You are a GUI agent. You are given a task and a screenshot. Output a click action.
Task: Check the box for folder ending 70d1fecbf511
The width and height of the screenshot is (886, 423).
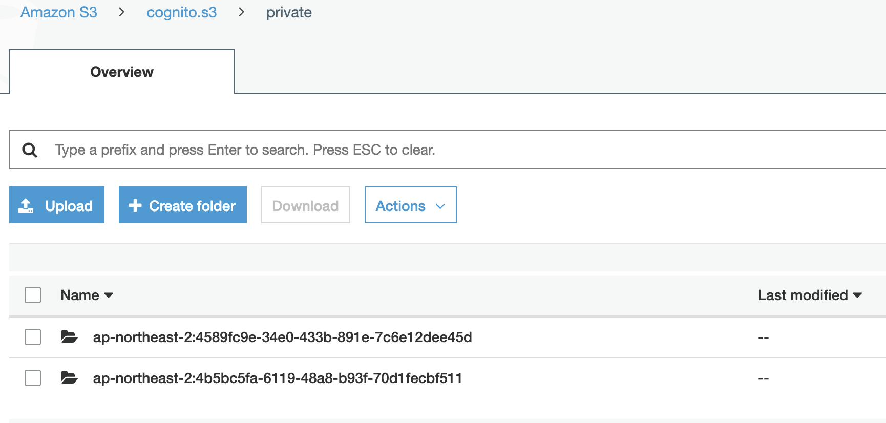(33, 378)
